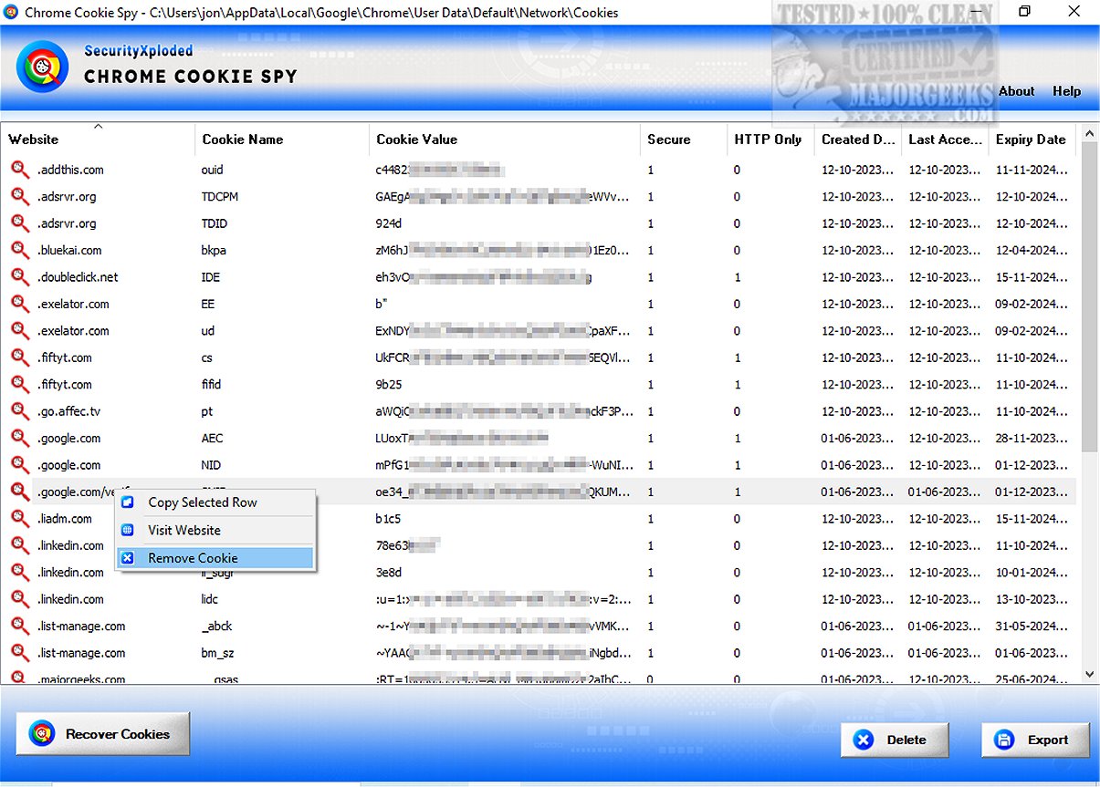The width and height of the screenshot is (1100, 787).
Task: Click the scrollbar down arrow
Action: point(1090,674)
